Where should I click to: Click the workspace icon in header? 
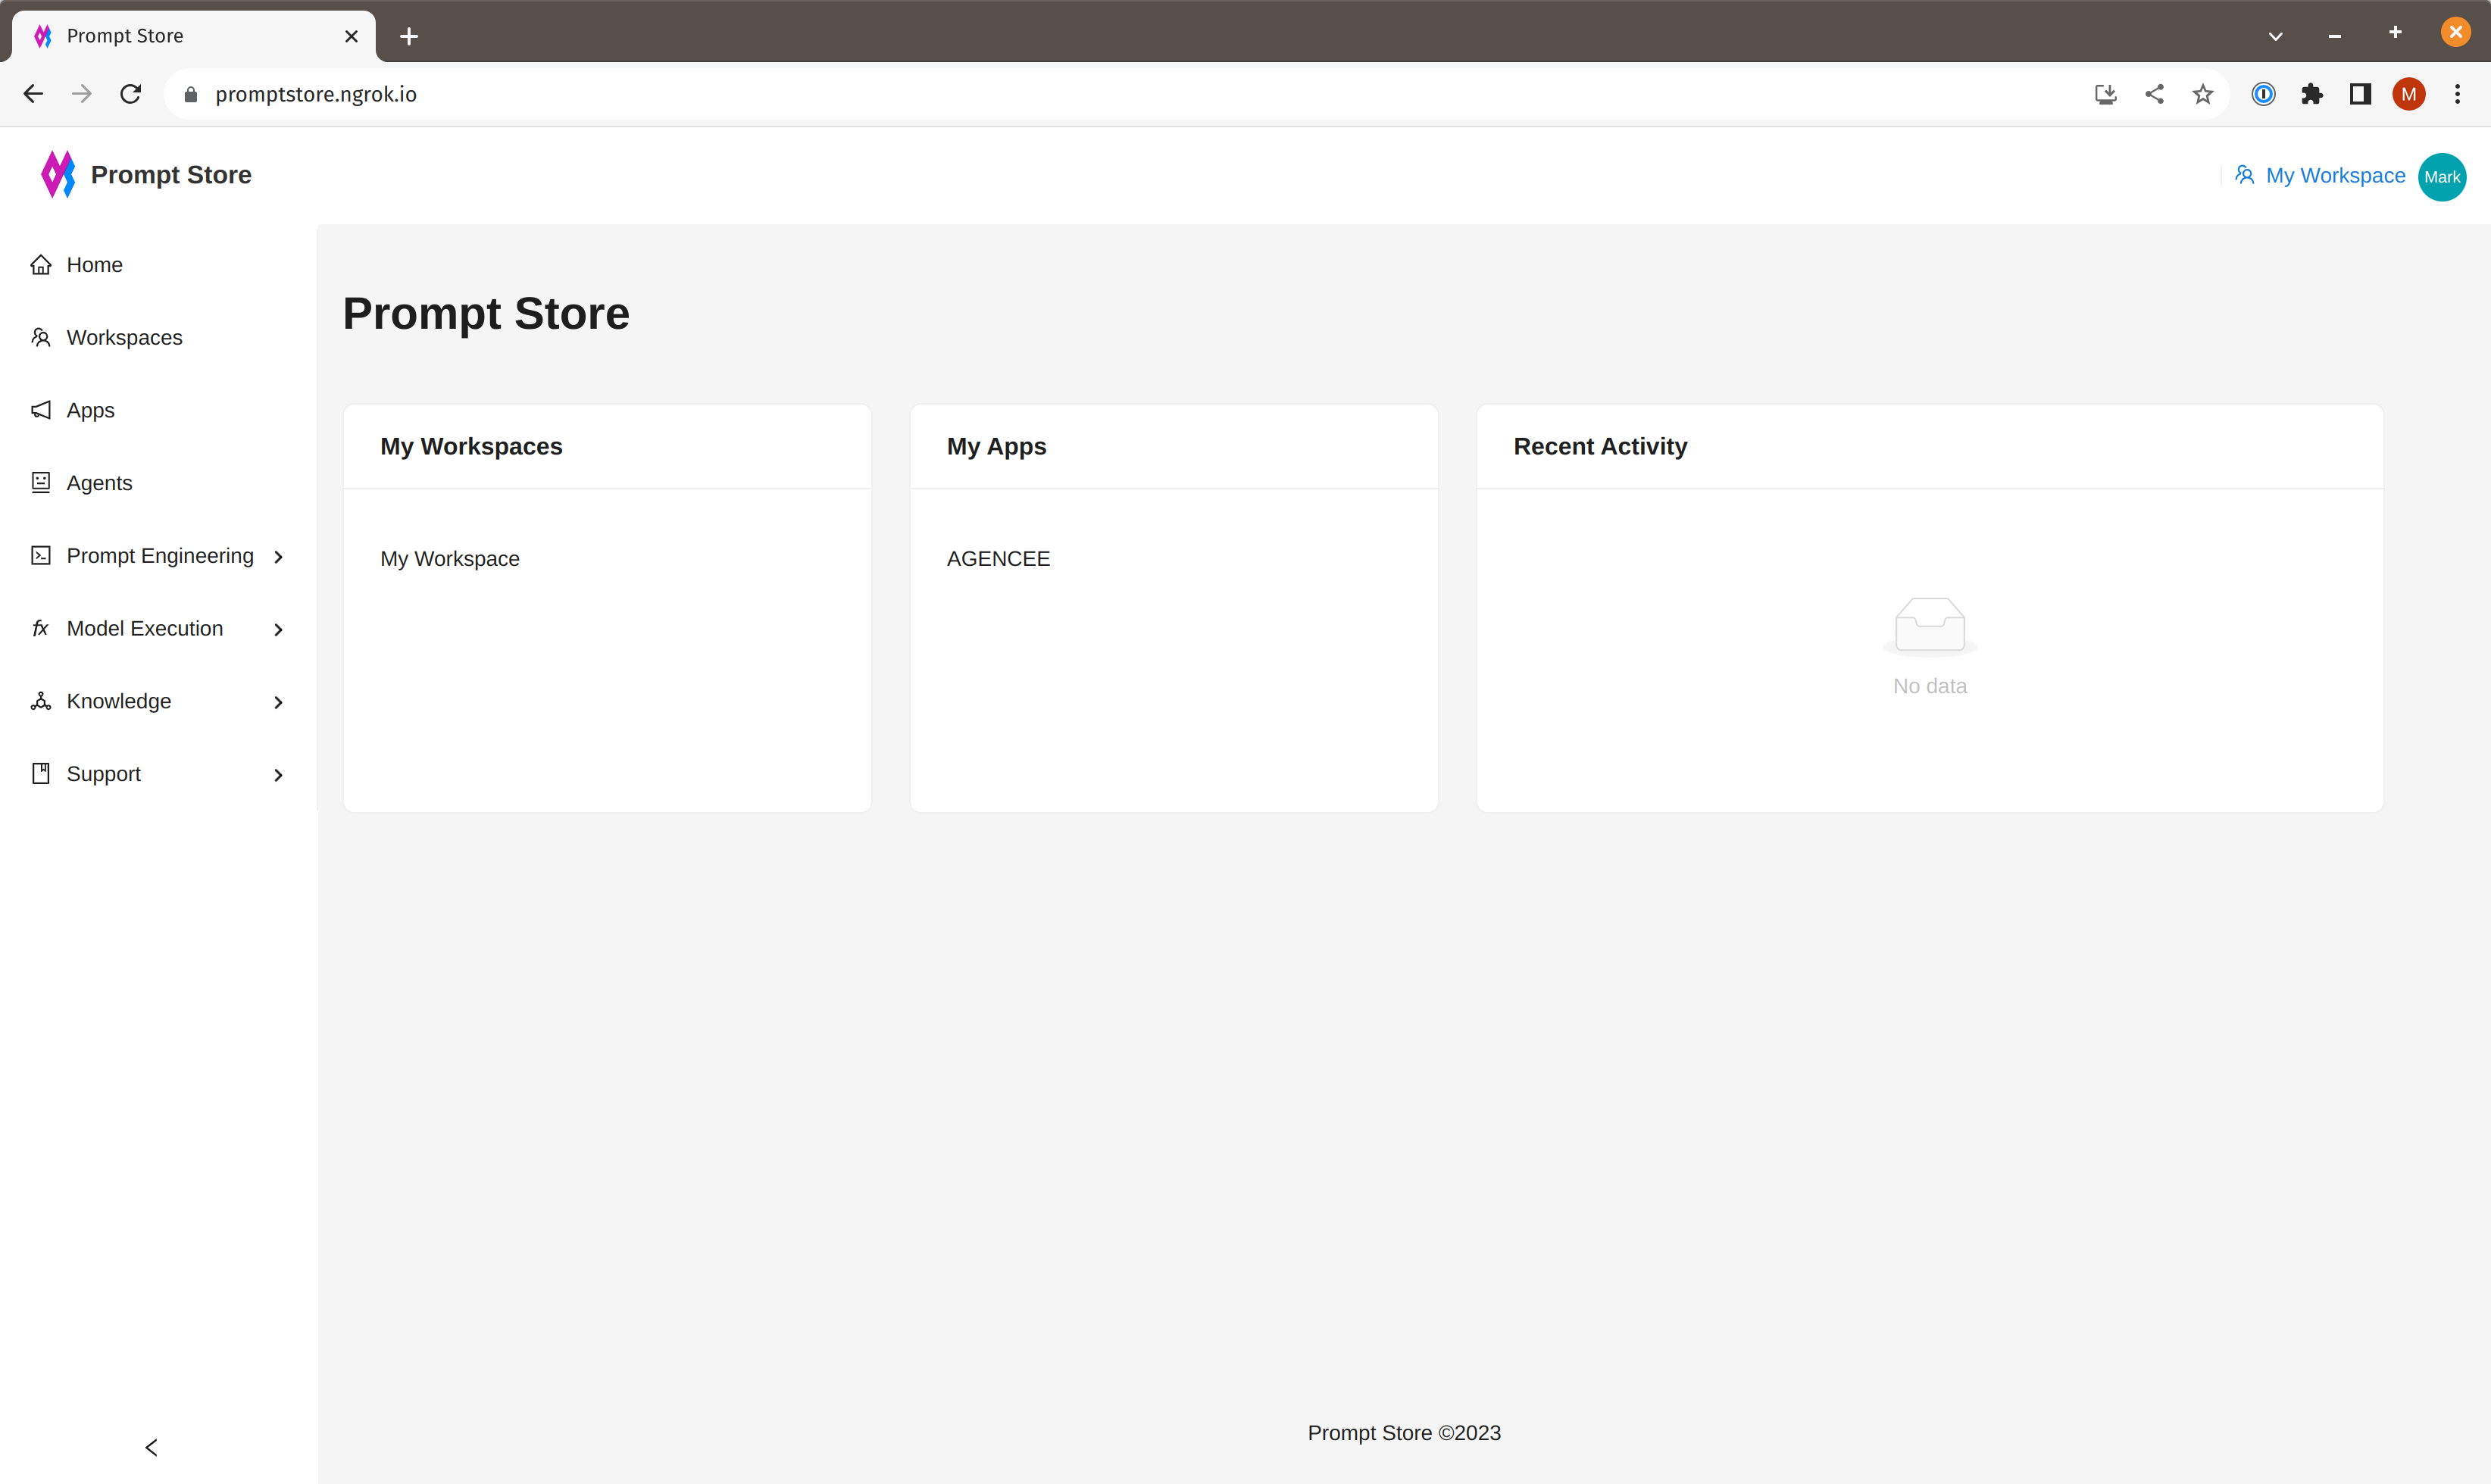click(x=2245, y=176)
